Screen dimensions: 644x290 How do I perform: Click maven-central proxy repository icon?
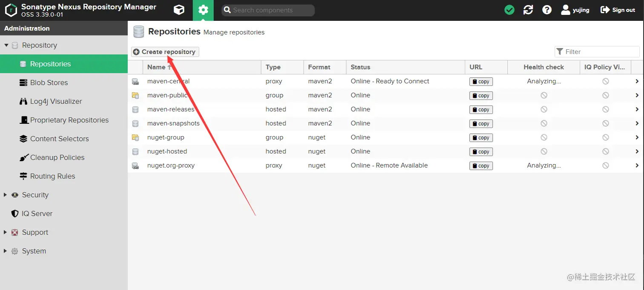pyautogui.click(x=135, y=81)
